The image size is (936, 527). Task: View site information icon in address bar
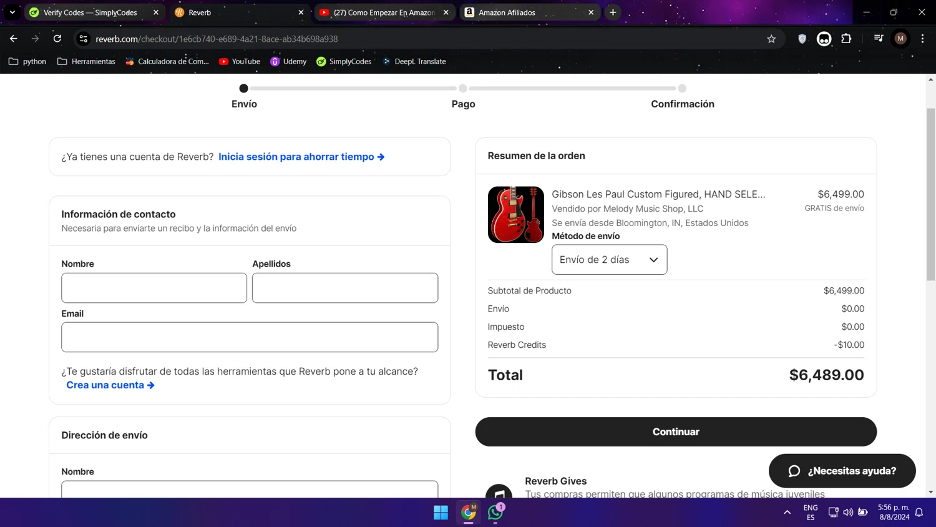coord(83,39)
